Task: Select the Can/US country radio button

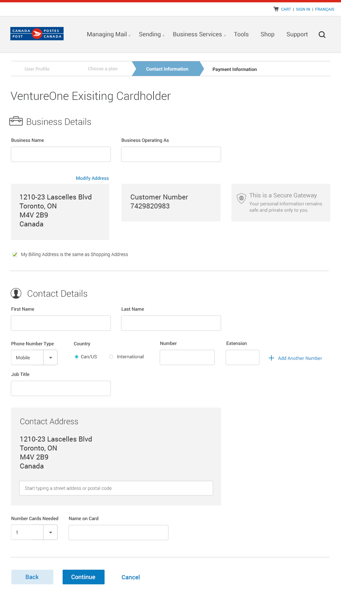Action: (77, 357)
